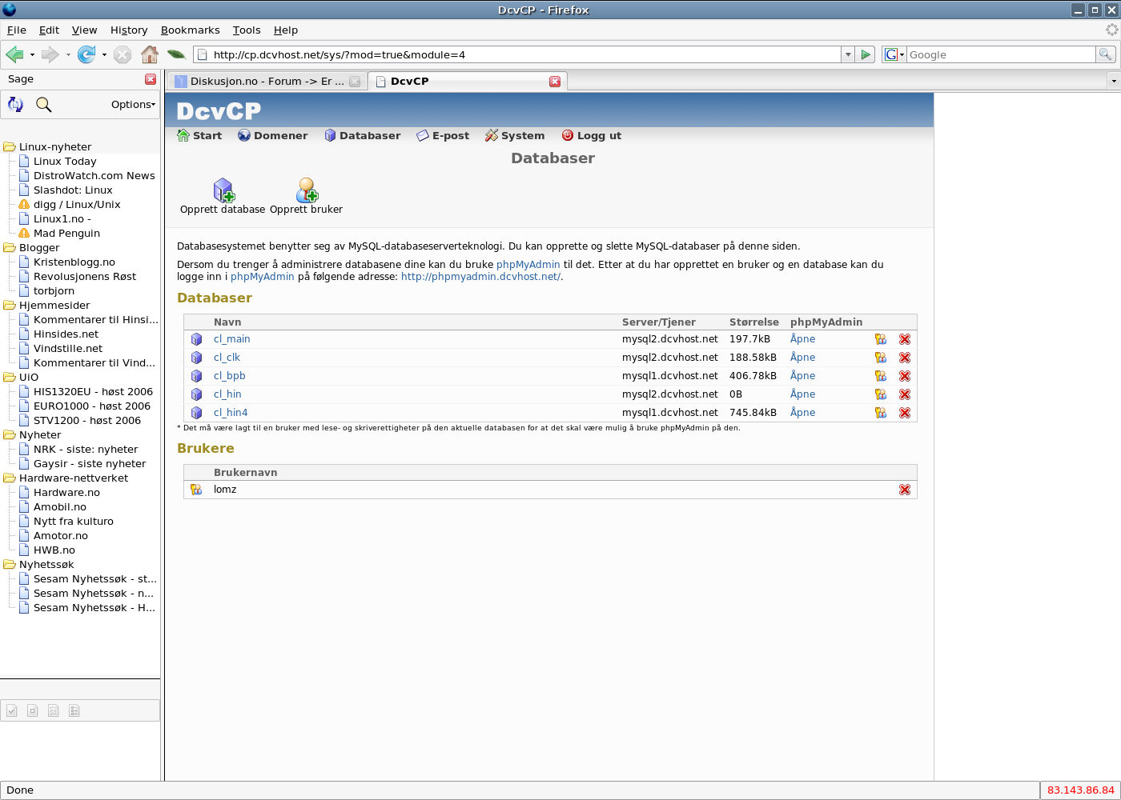This screenshot has height=800, width=1121.
Task: Open the Tools menu
Action: click(x=247, y=30)
